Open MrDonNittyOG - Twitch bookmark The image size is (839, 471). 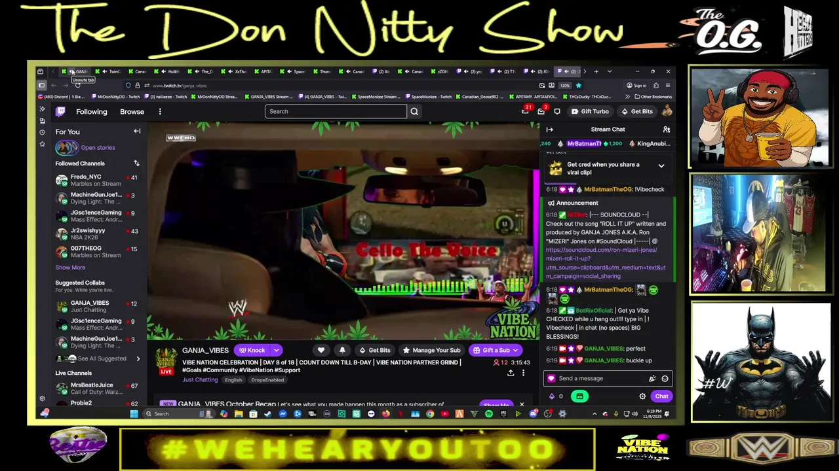115,97
